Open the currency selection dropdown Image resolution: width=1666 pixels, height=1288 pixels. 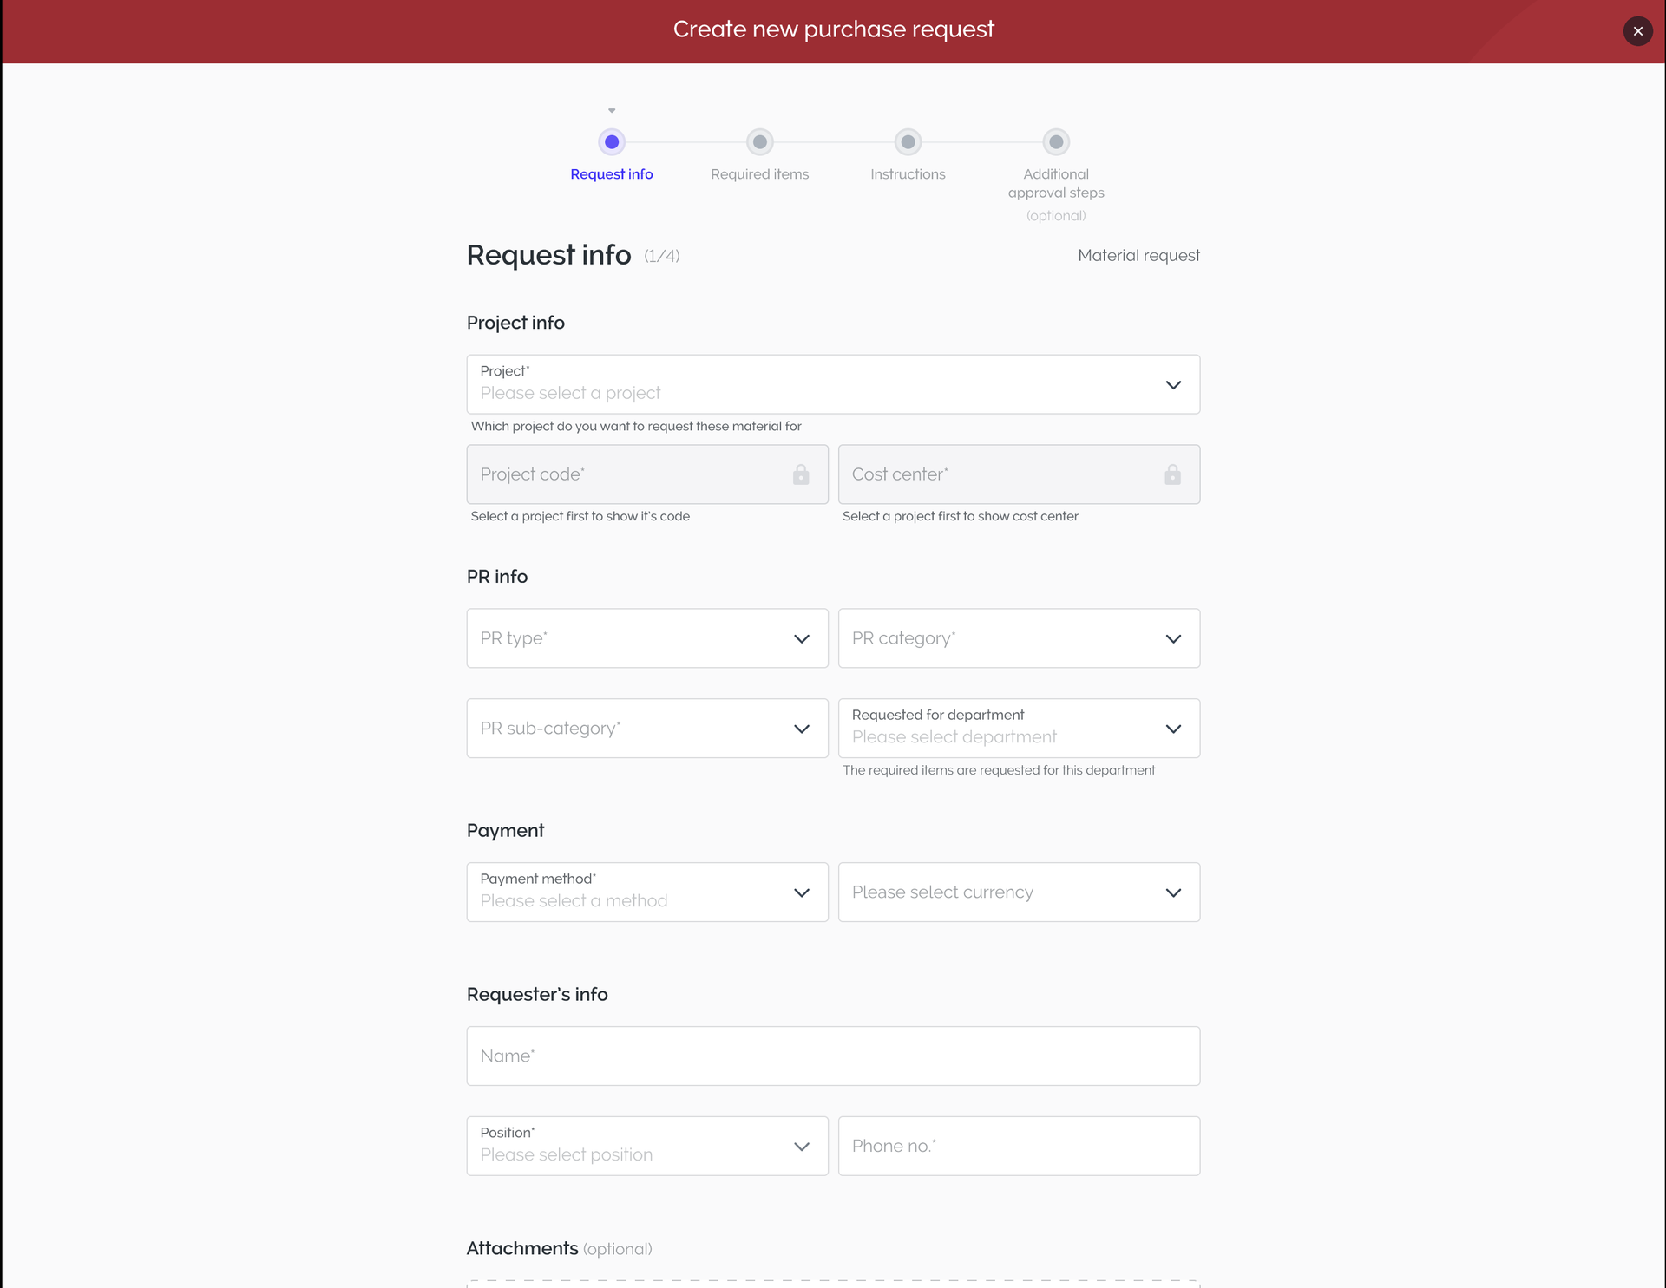click(1018, 892)
